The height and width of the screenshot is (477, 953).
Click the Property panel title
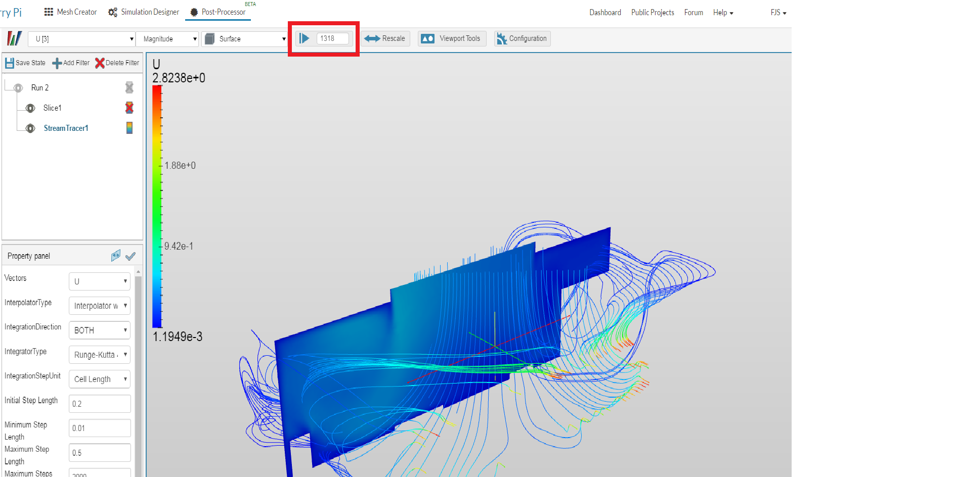pyautogui.click(x=29, y=256)
